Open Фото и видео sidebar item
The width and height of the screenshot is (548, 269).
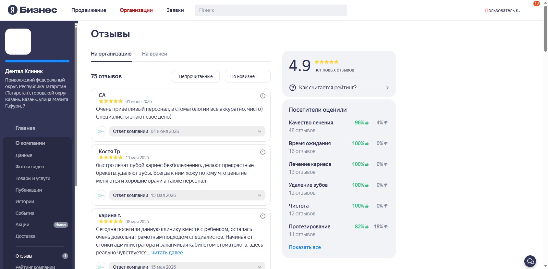click(30, 167)
